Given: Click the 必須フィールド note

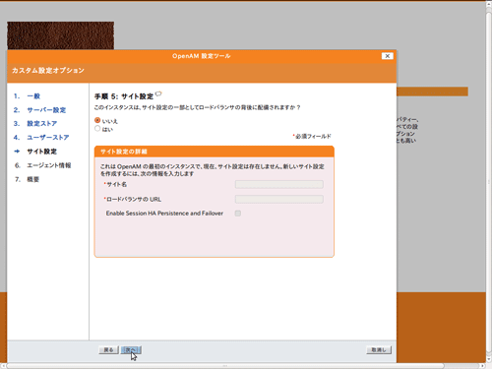Looking at the screenshot, I should 312,136.
